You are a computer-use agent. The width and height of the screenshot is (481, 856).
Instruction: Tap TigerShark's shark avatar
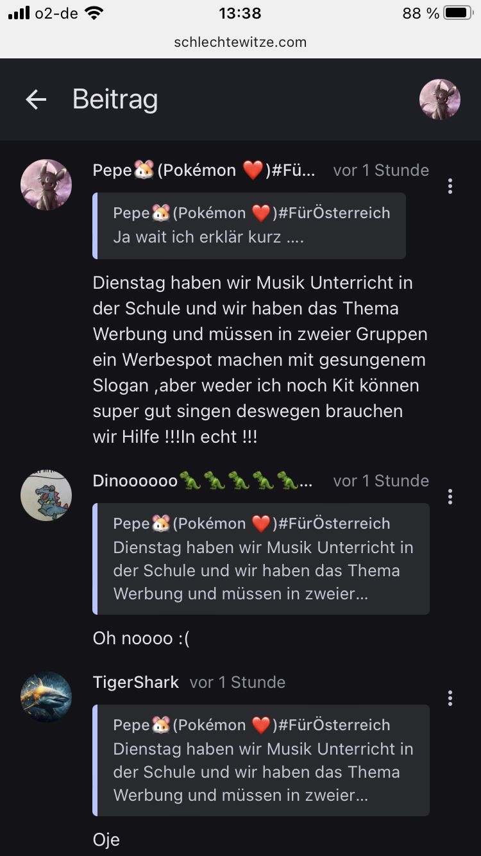click(46, 697)
